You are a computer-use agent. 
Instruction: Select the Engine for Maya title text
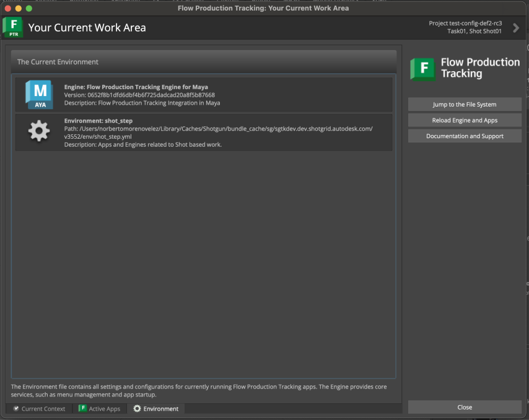136,87
